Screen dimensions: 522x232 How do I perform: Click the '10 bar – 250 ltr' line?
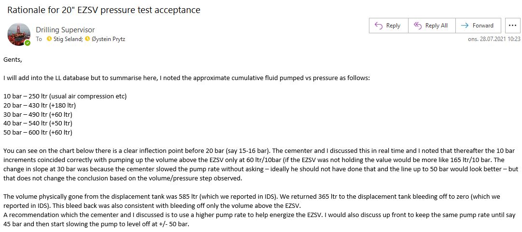[x=65, y=96]
